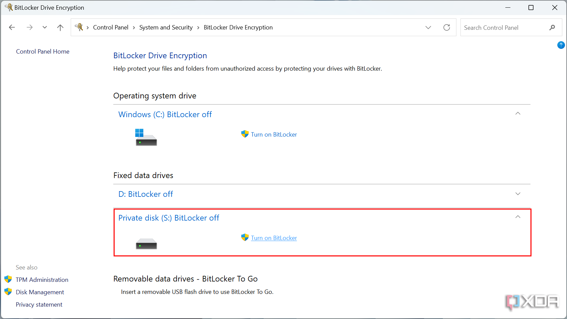
Task: Open the System and Security breadcrumb
Action: coord(166,27)
